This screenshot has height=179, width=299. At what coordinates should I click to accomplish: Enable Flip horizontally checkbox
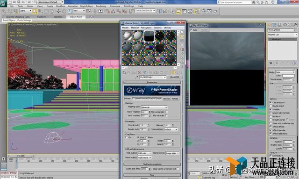point(166,112)
